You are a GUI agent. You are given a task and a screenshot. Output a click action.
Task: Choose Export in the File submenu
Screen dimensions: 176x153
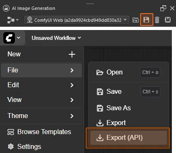[129, 123]
